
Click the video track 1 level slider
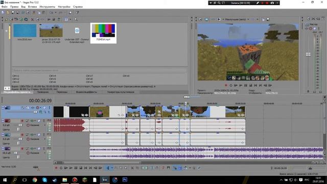[x=35, y=112]
